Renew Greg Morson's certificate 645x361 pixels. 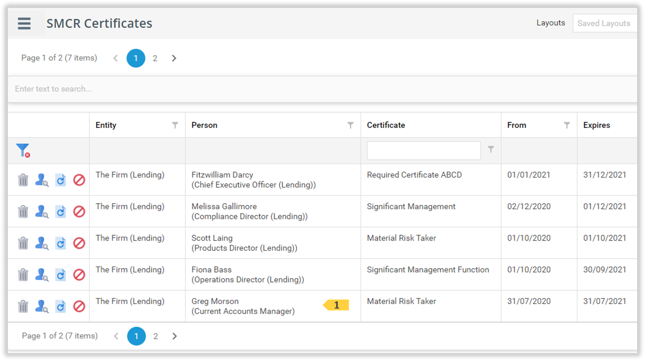coord(60,306)
